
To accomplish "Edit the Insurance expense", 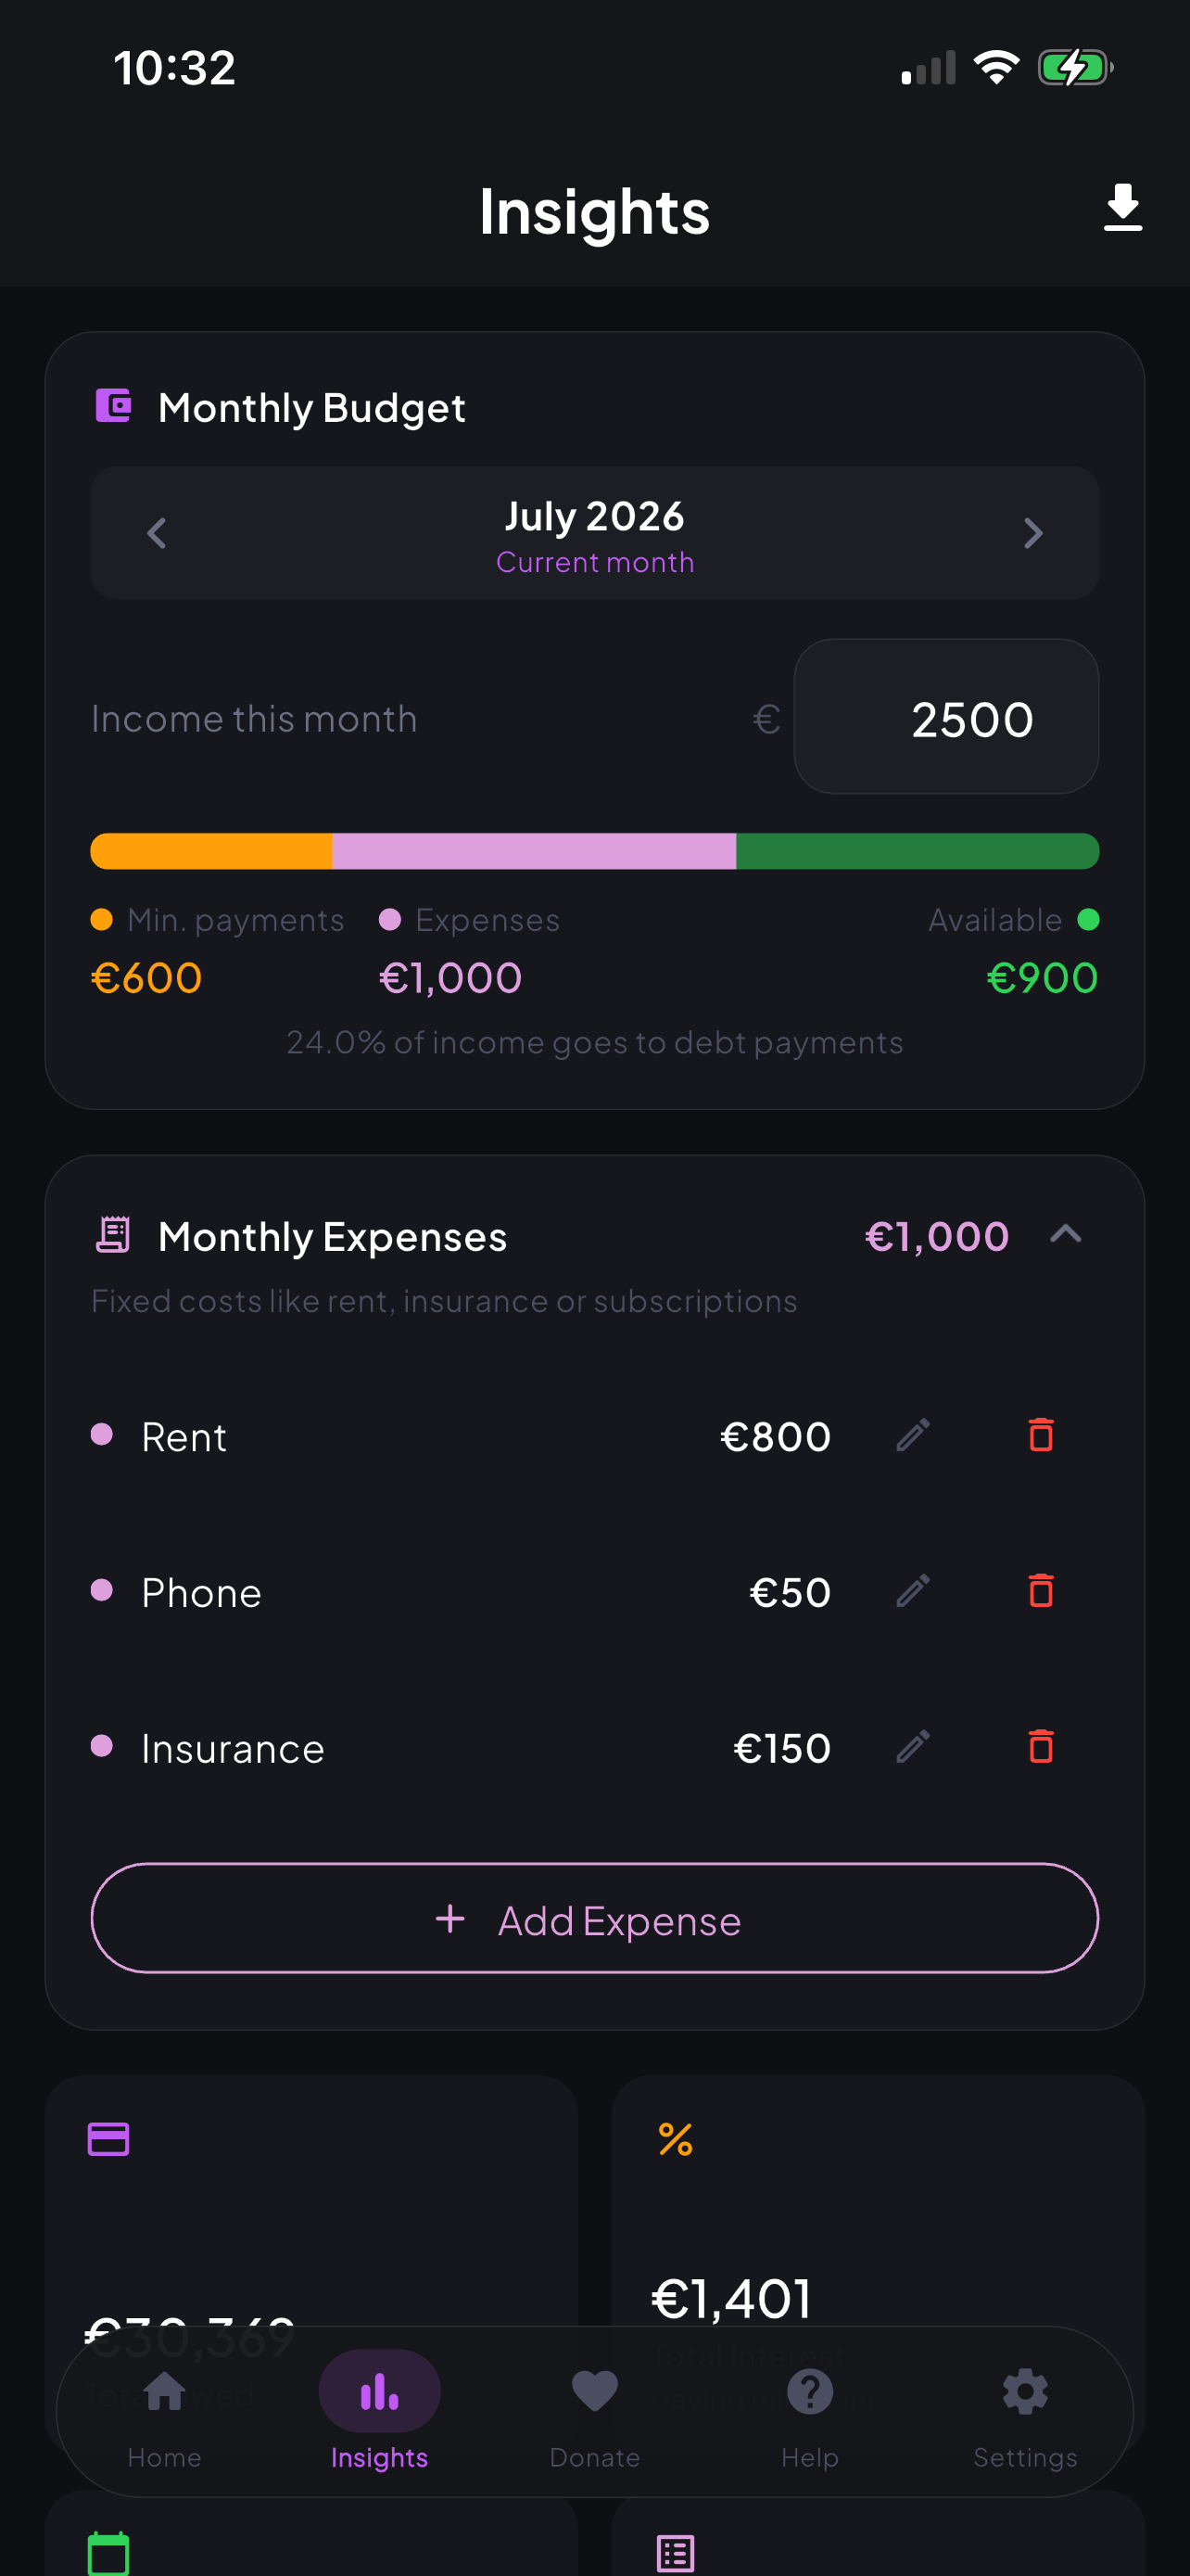I will point(912,1747).
